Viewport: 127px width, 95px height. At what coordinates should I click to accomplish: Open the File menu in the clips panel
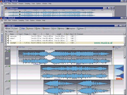click(6, 31)
